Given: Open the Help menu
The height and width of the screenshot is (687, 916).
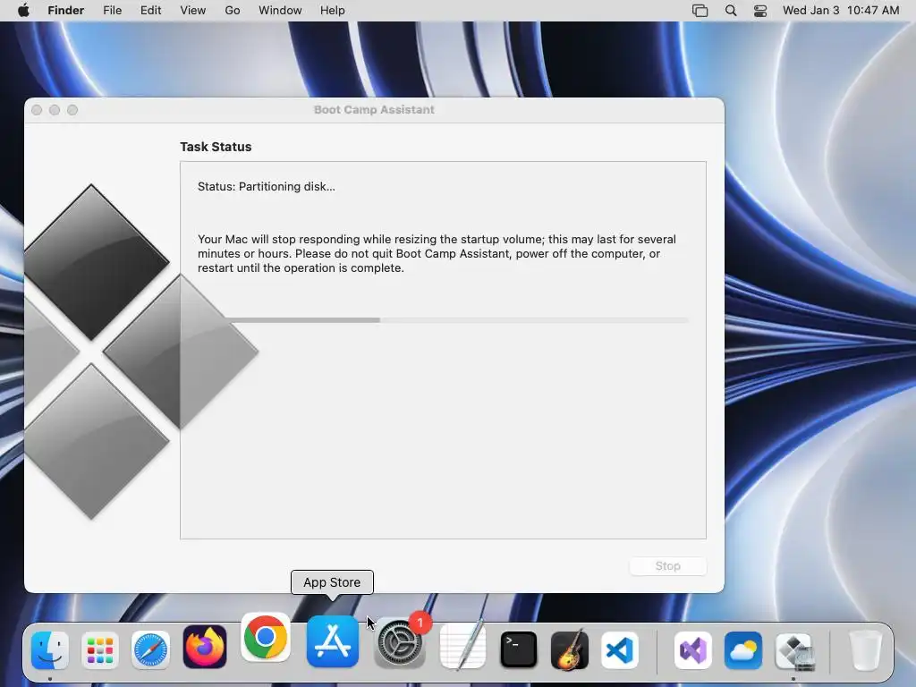Looking at the screenshot, I should [x=333, y=10].
